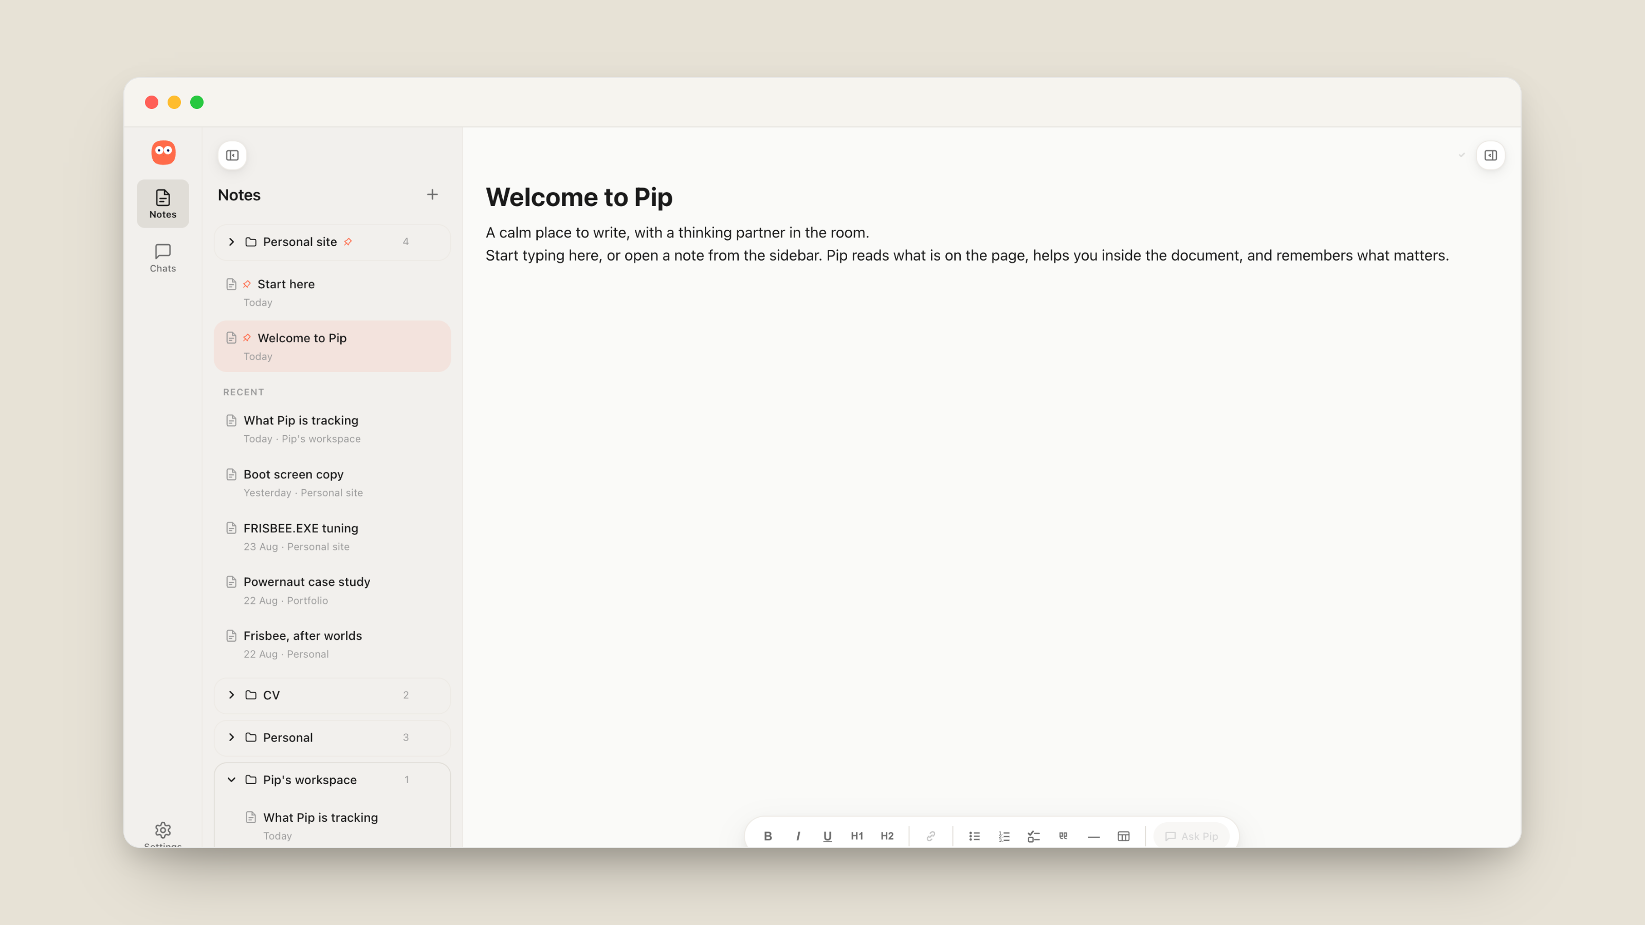Click the file icon on Boot screen copy

click(x=232, y=474)
